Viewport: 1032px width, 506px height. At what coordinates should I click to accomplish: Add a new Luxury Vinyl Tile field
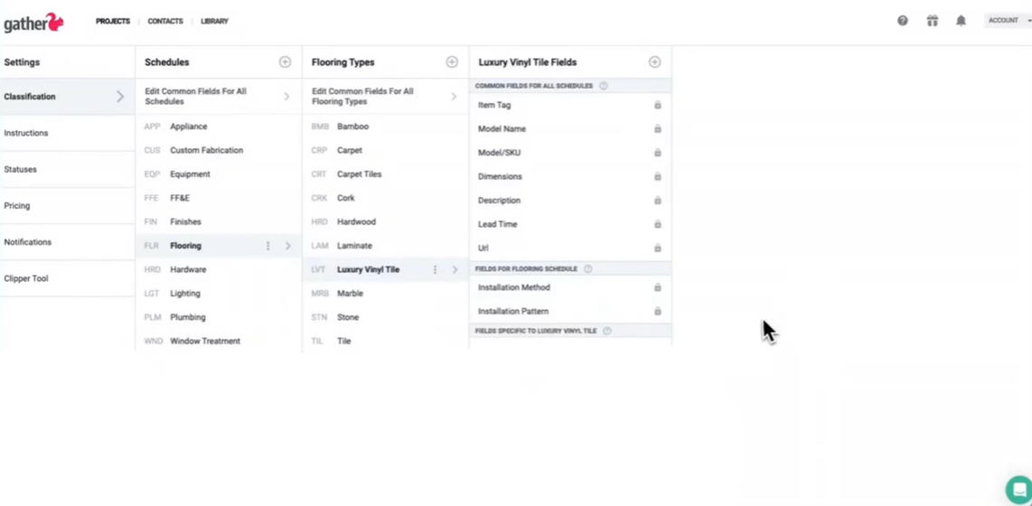click(654, 61)
